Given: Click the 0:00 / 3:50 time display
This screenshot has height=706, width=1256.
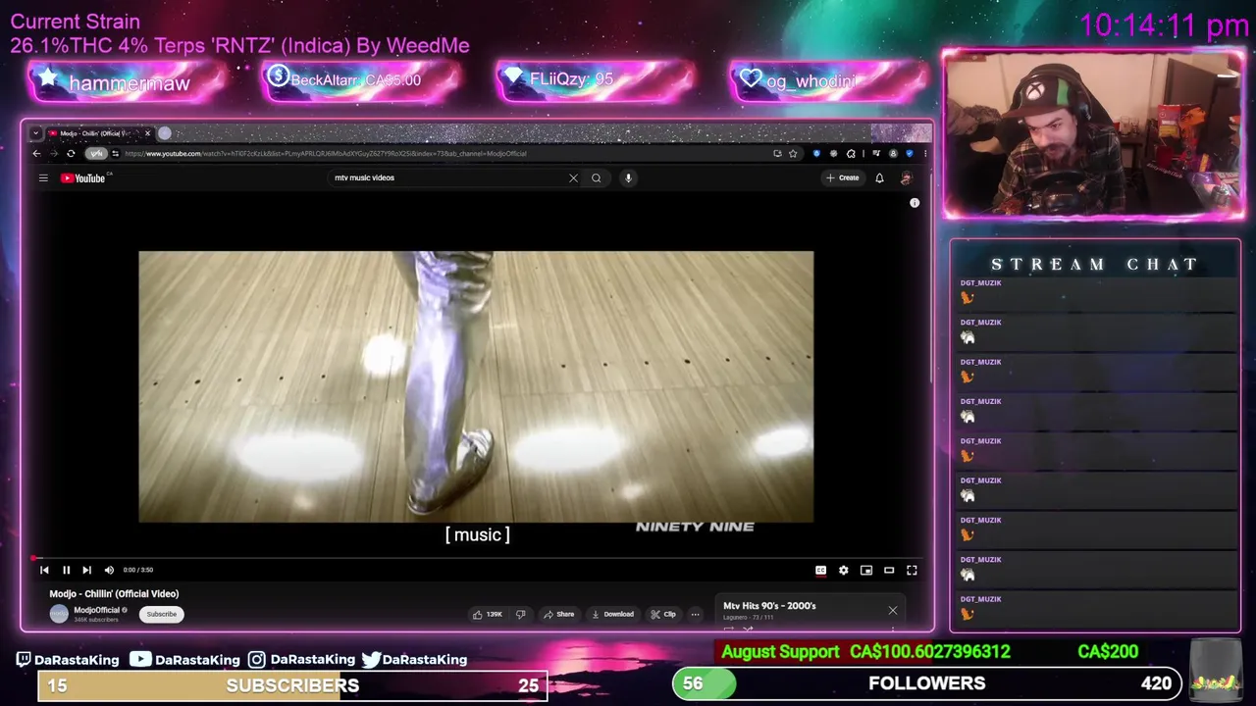Looking at the screenshot, I should 138,570.
